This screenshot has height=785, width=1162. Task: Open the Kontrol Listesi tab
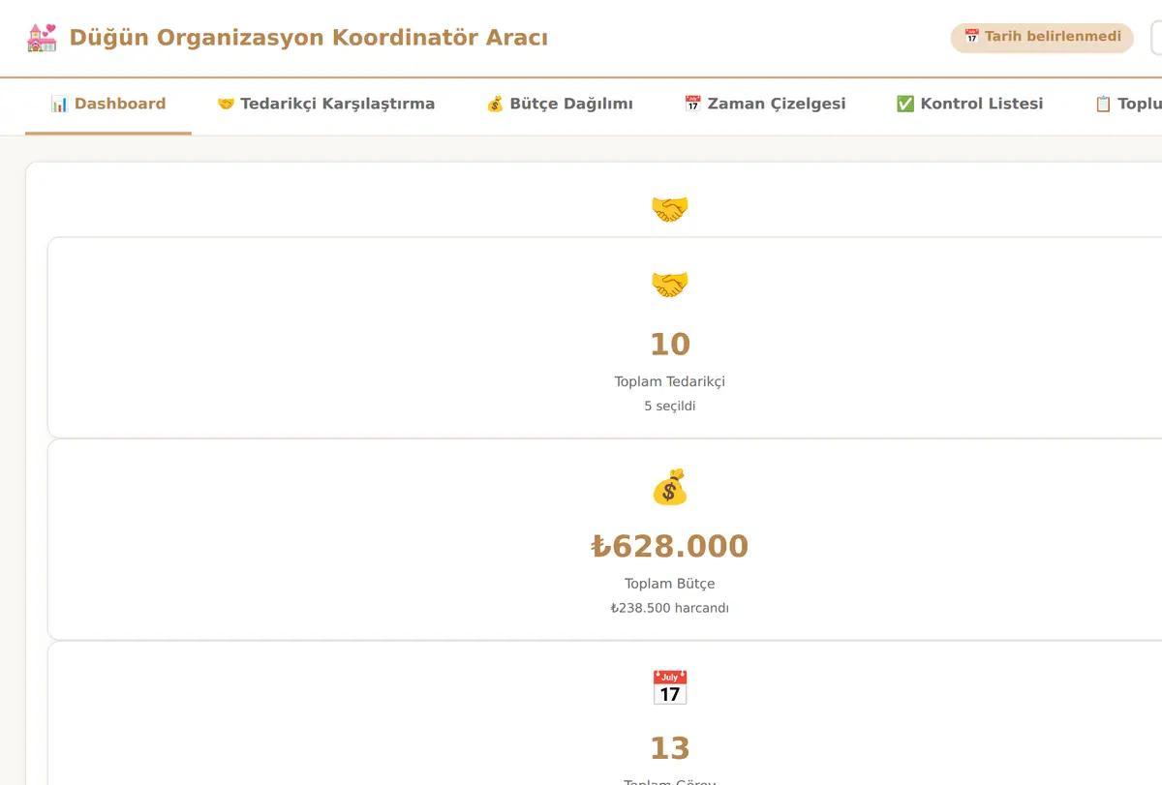click(x=970, y=104)
